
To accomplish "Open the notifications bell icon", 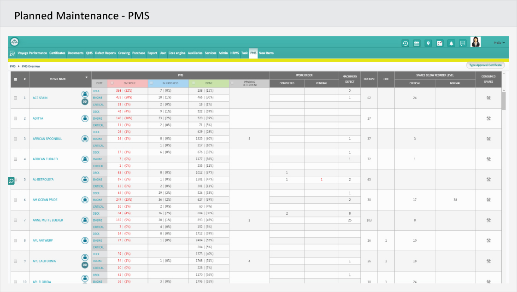I will [x=451, y=43].
